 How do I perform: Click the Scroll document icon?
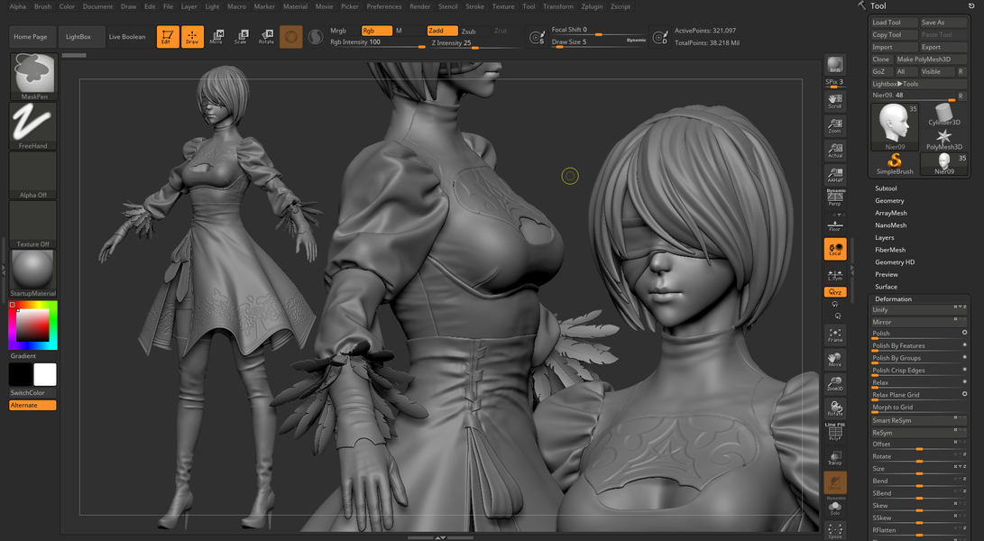click(x=834, y=101)
